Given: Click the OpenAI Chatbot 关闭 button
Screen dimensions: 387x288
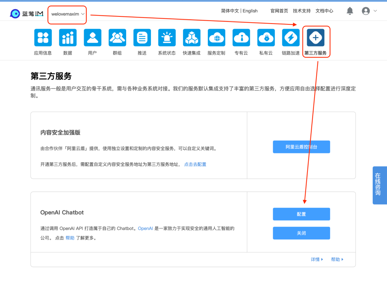Looking at the screenshot, I should tap(301, 233).
